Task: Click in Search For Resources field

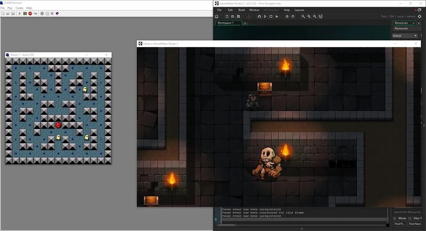Action: click(x=407, y=212)
